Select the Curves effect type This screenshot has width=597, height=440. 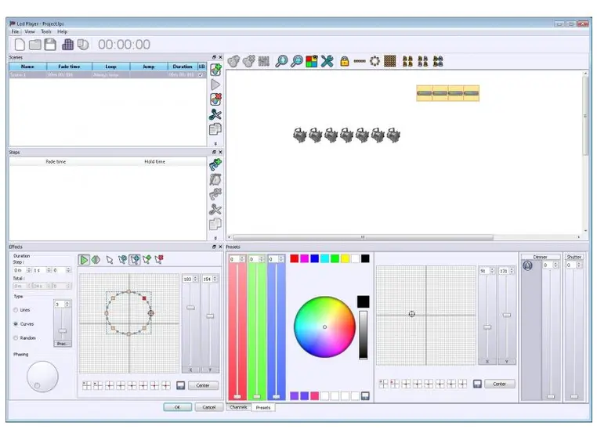coord(16,323)
